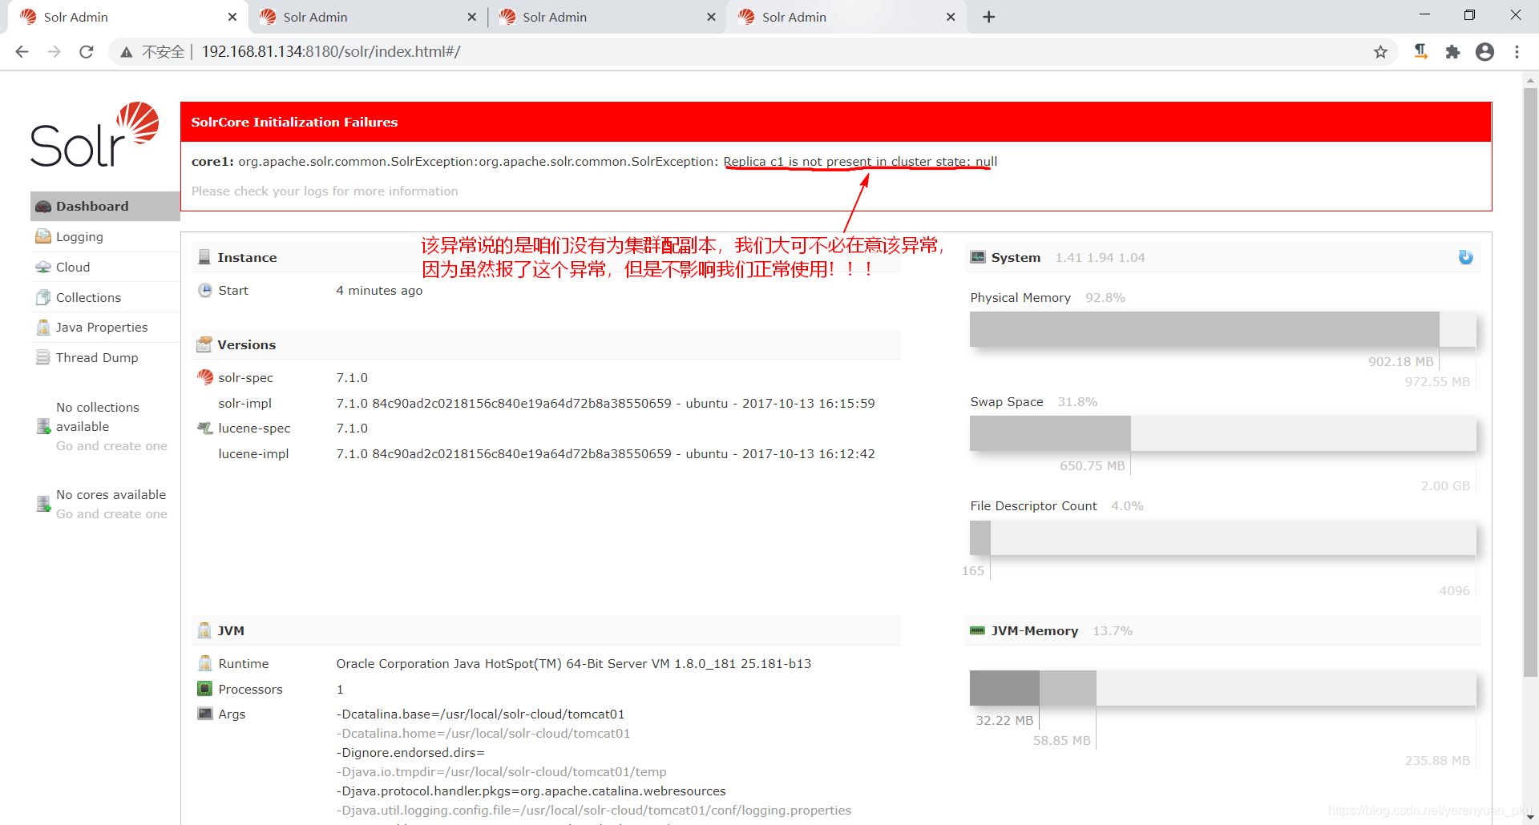Click 'Please check your logs for more information'
The height and width of the screenshot is (825, 1539).
coord(325,191)
